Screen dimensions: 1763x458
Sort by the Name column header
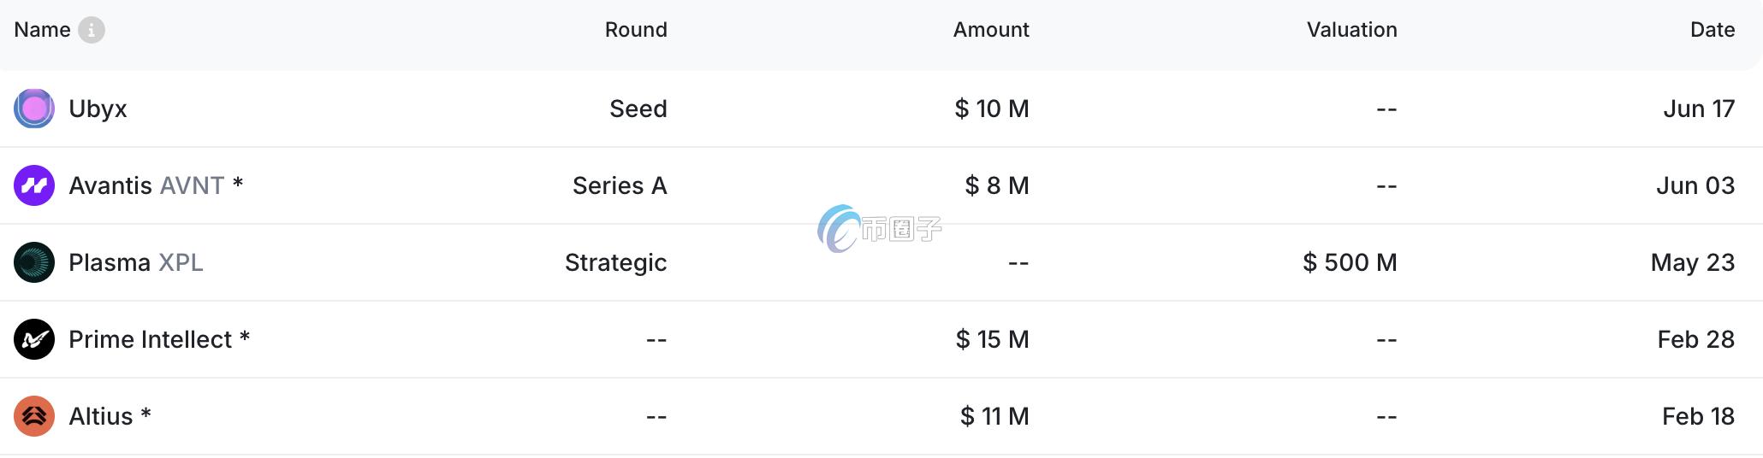pos(42,30)
